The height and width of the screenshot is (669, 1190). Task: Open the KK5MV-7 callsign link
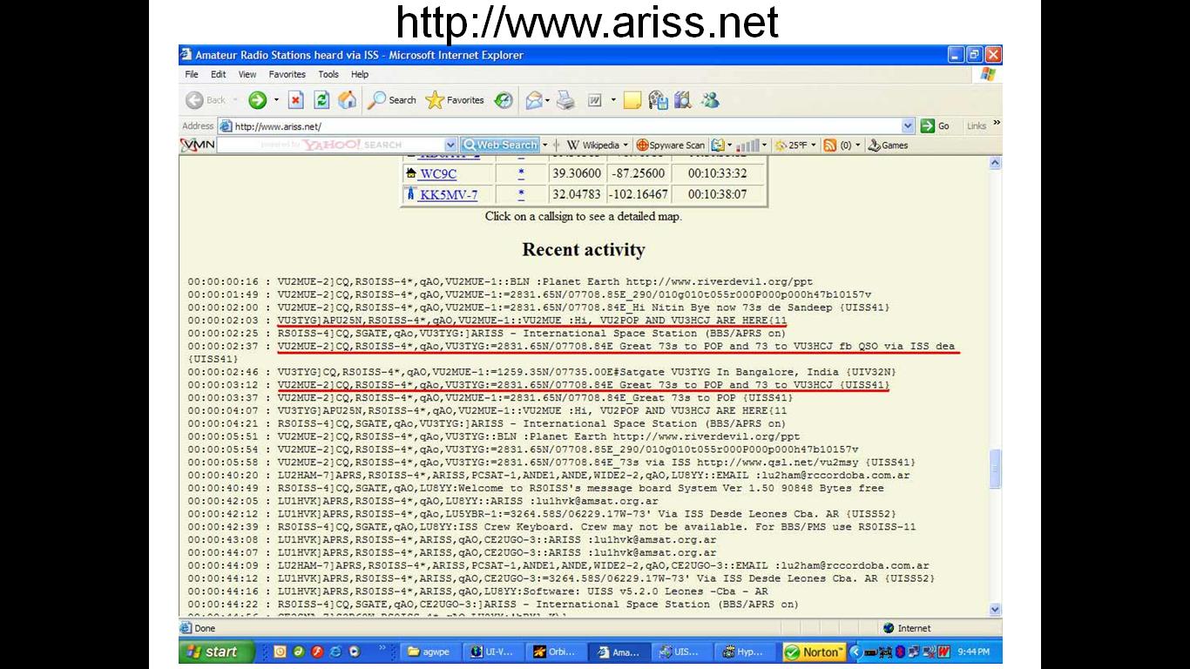point(449,194)
